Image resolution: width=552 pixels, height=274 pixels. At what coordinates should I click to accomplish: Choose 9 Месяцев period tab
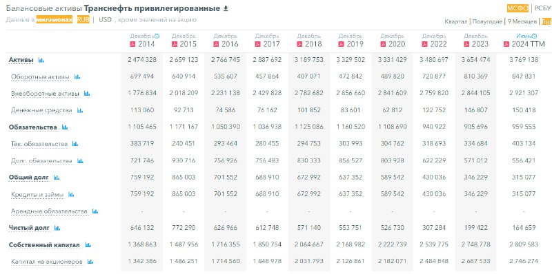click(522, 21)
